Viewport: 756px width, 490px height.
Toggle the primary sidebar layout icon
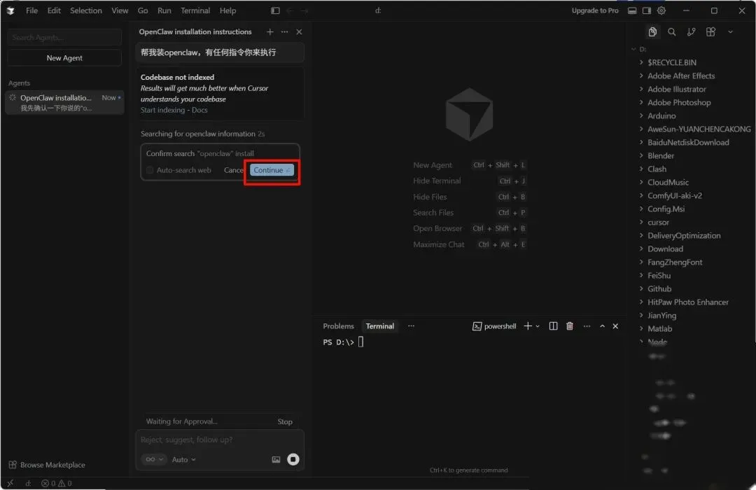point(275,10)
